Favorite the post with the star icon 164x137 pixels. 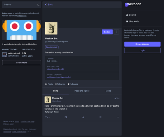(x=83, y=117)
